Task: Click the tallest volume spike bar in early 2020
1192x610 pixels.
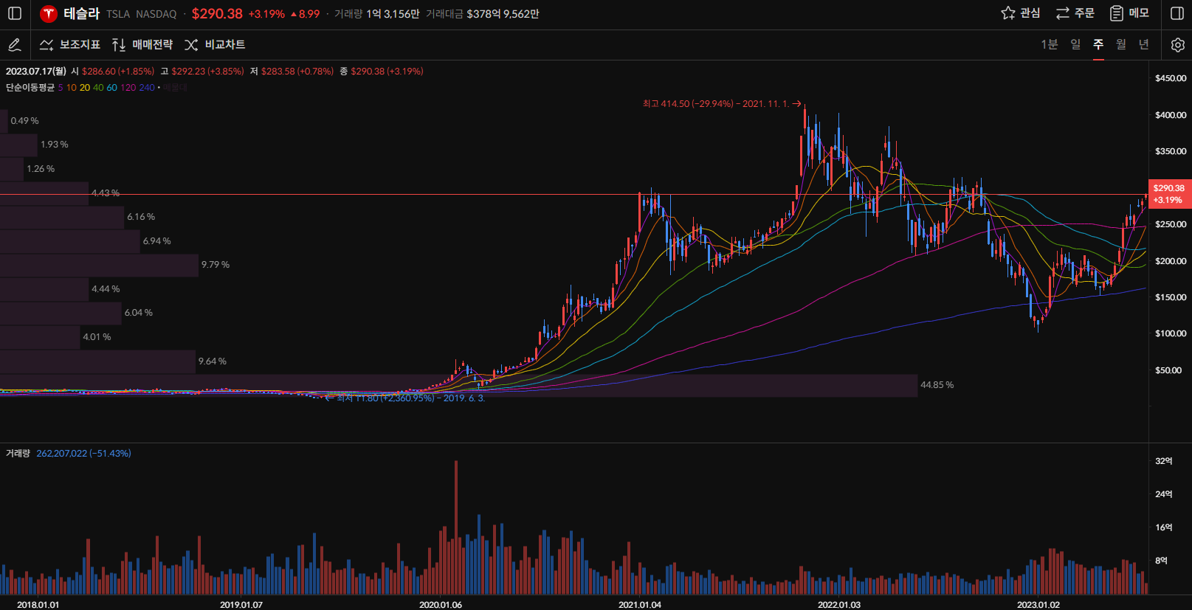Action: (456, 527)
